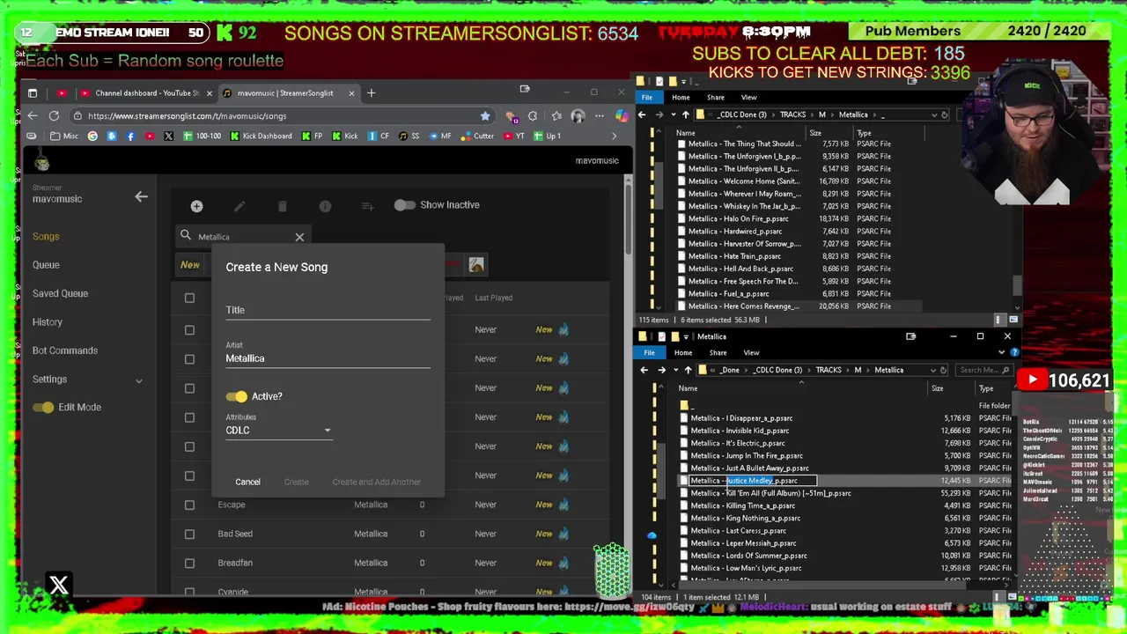Click the Create button in the dialog
The image size is (1127, 634).
point(296,482)
